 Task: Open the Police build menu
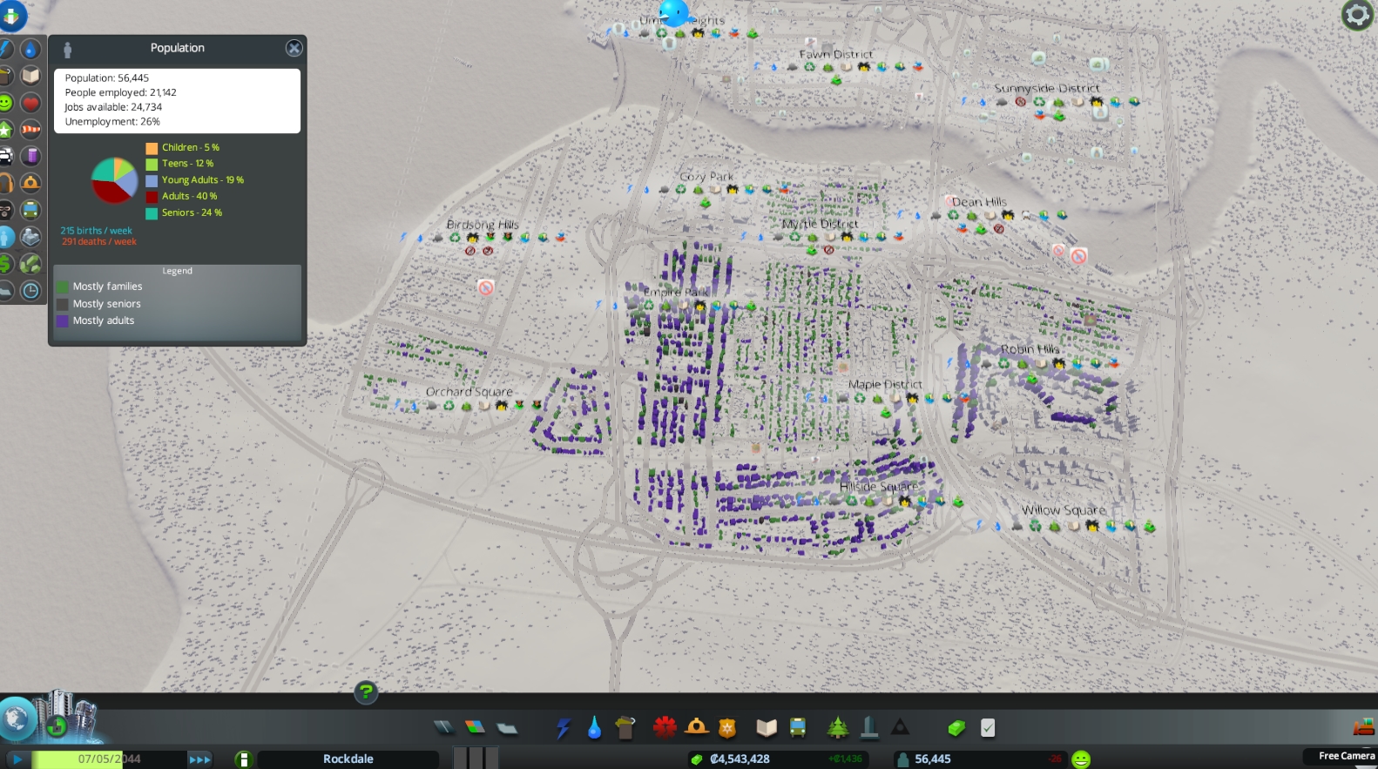pos(727,727)
